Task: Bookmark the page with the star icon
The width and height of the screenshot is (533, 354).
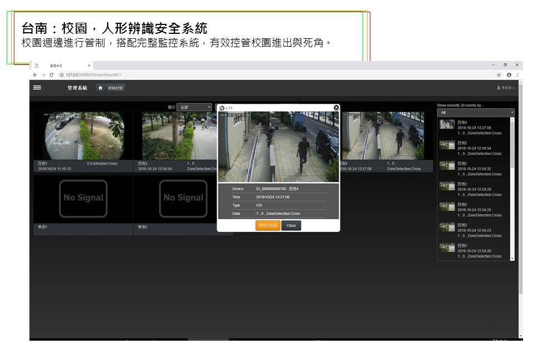Action: click(499, 75)
